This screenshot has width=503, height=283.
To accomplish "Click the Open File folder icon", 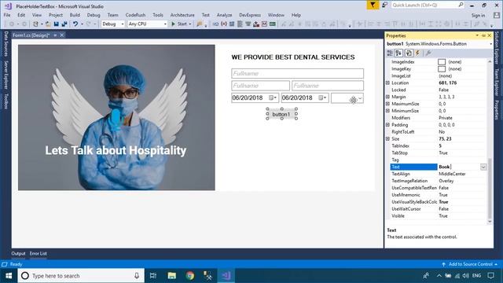I will point(48,24).
